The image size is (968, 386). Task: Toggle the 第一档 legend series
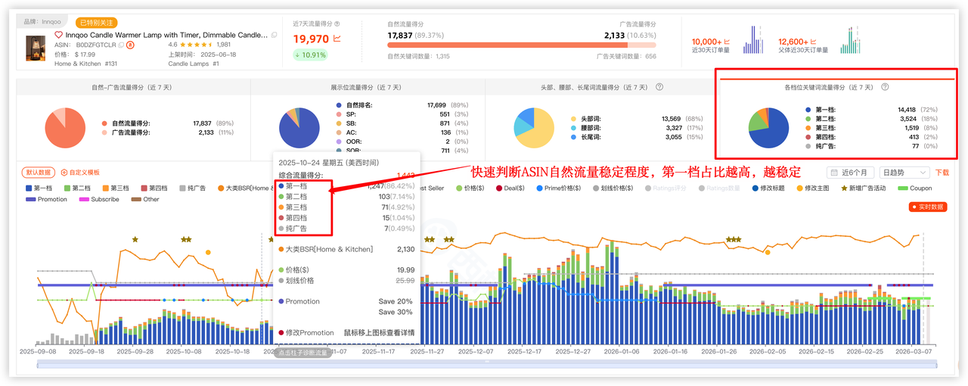(39, 188)
